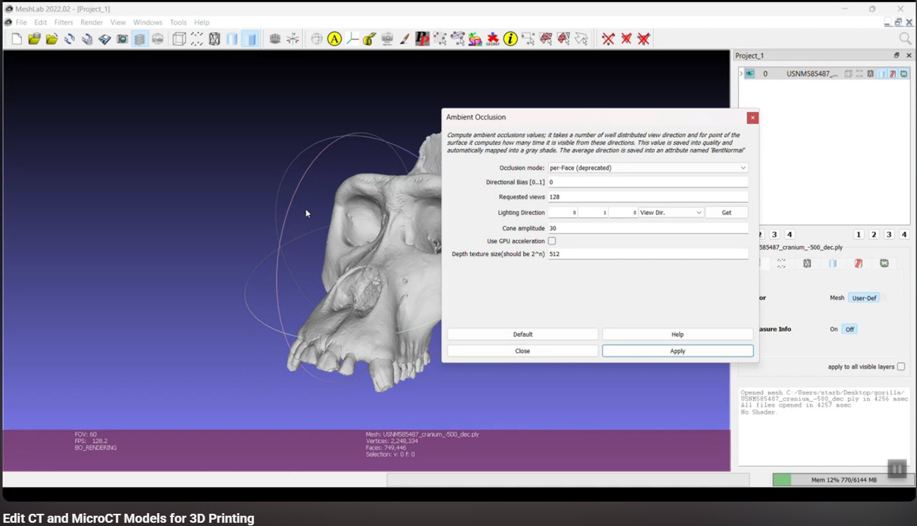Click the Save Snapshot camera icon
917x526 pixels.
[x=122, y=39]
